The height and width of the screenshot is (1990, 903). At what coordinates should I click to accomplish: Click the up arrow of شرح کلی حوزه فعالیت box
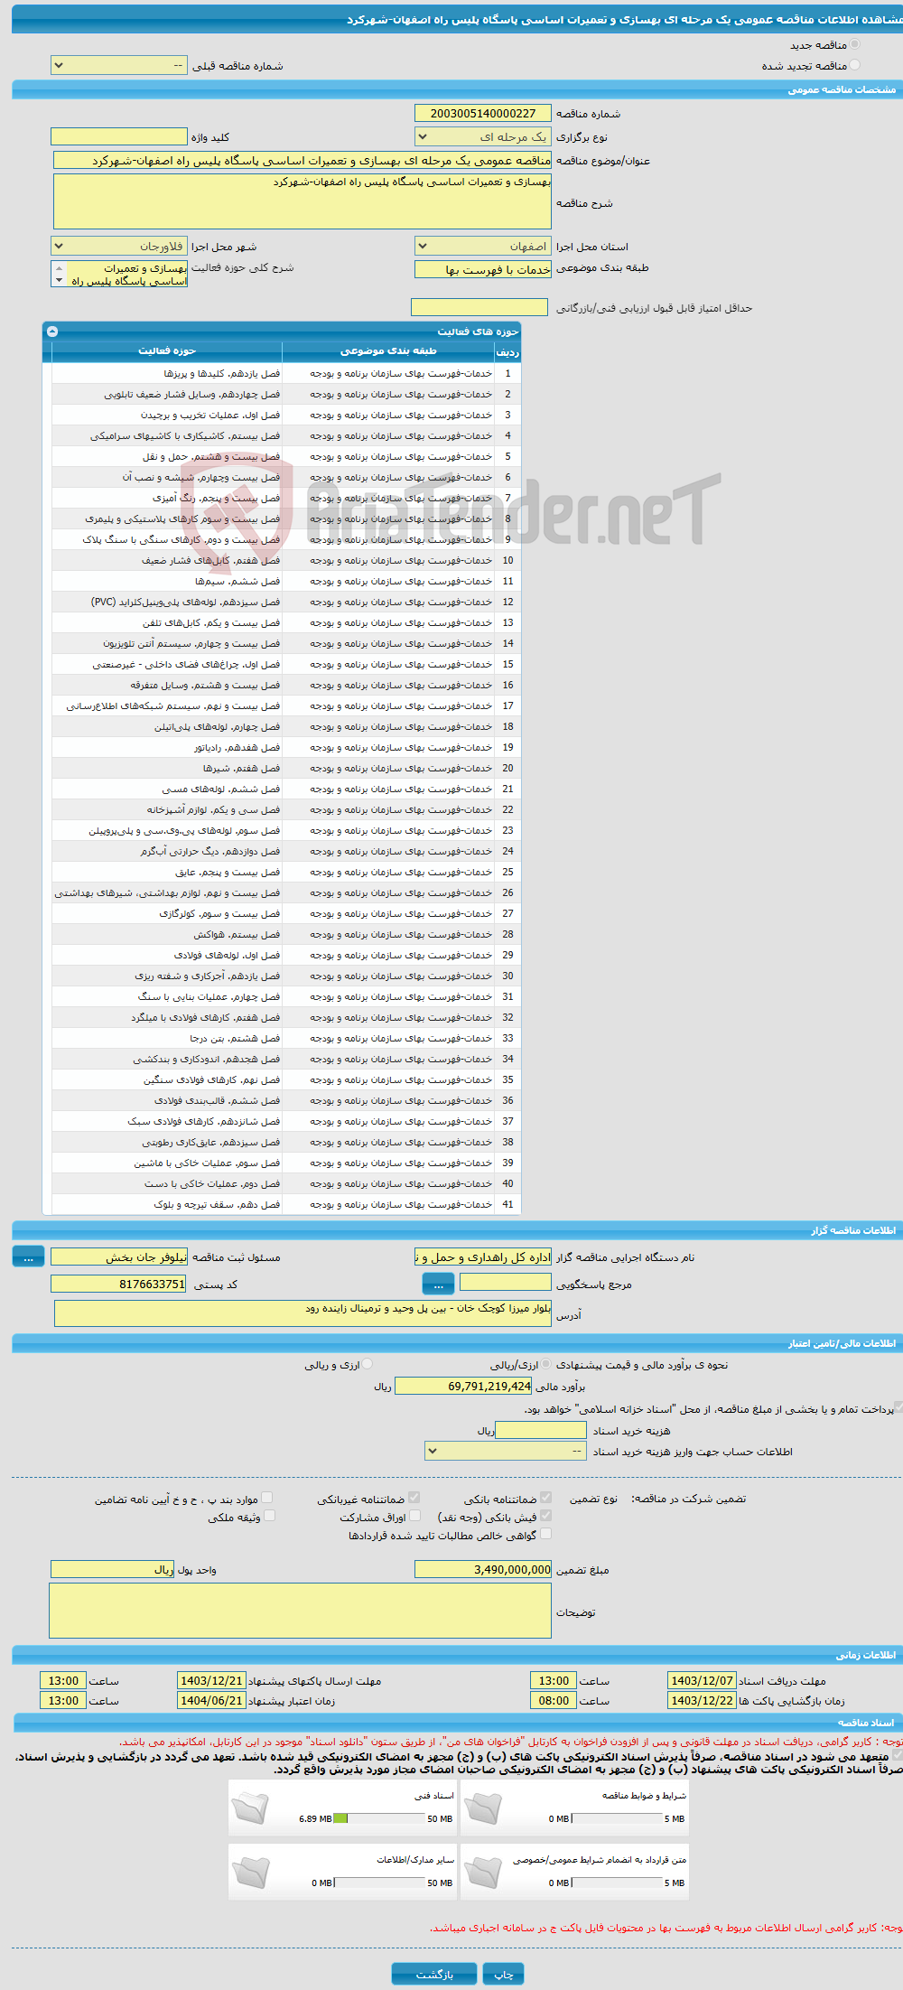[60, 268]
